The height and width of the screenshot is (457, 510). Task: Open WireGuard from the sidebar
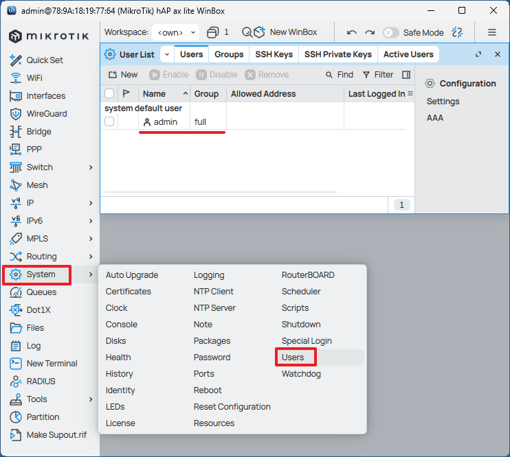(45, 114)
